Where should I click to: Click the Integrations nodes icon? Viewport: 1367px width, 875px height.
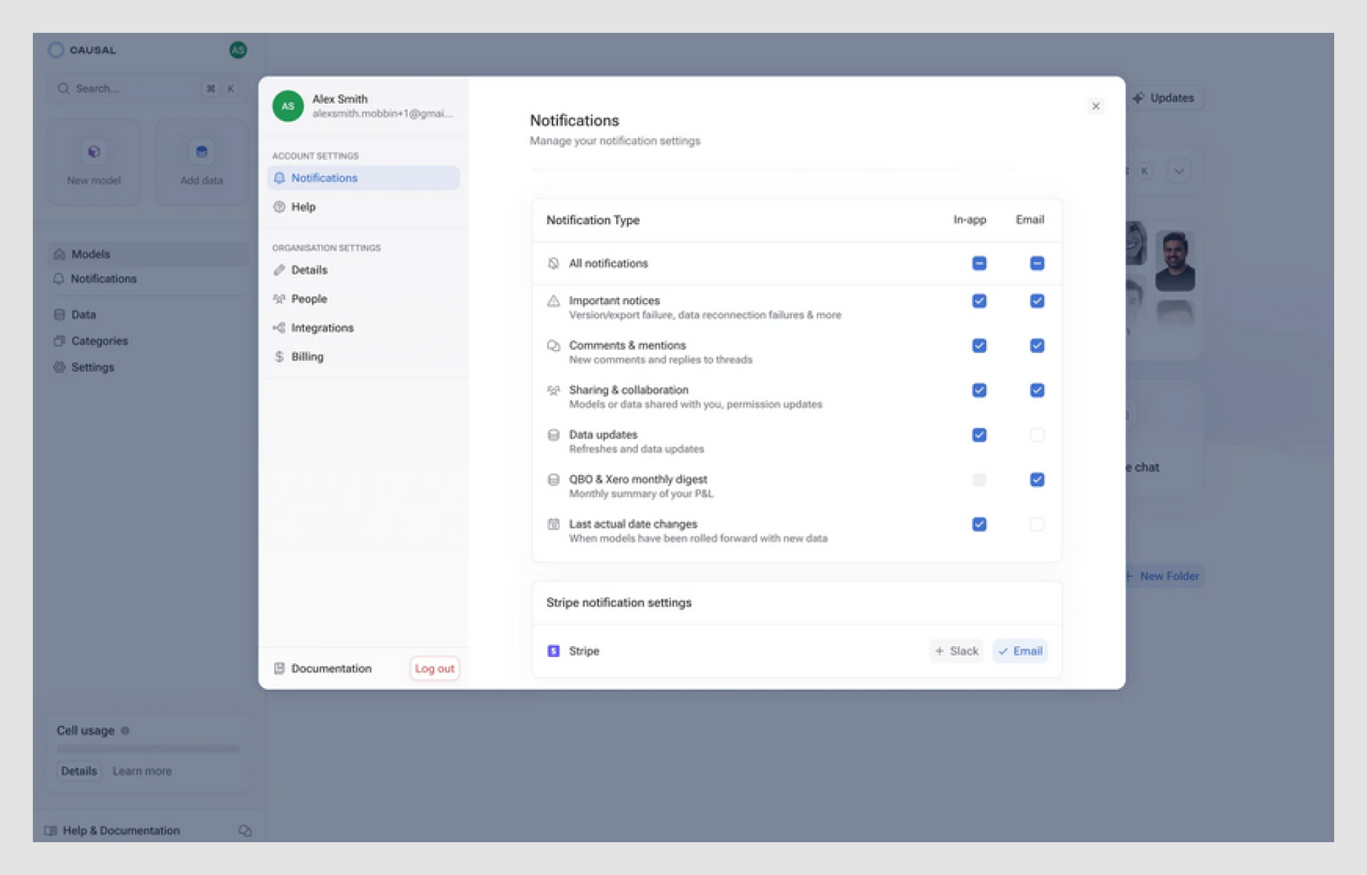[279, 327]
